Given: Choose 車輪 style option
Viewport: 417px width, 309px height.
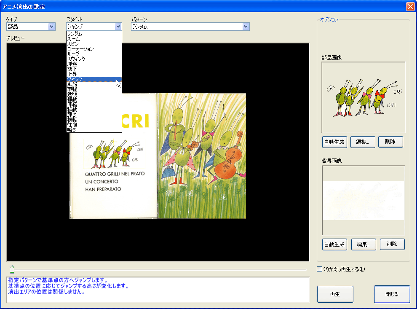Looking at the screenshot, I should click(94, 89).
